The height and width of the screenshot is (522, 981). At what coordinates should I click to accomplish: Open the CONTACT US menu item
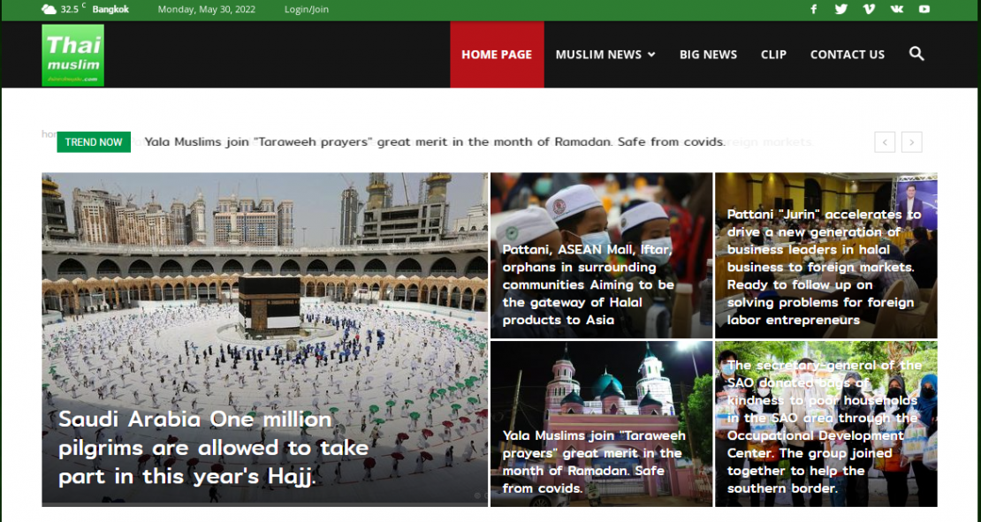coord(847,54)
